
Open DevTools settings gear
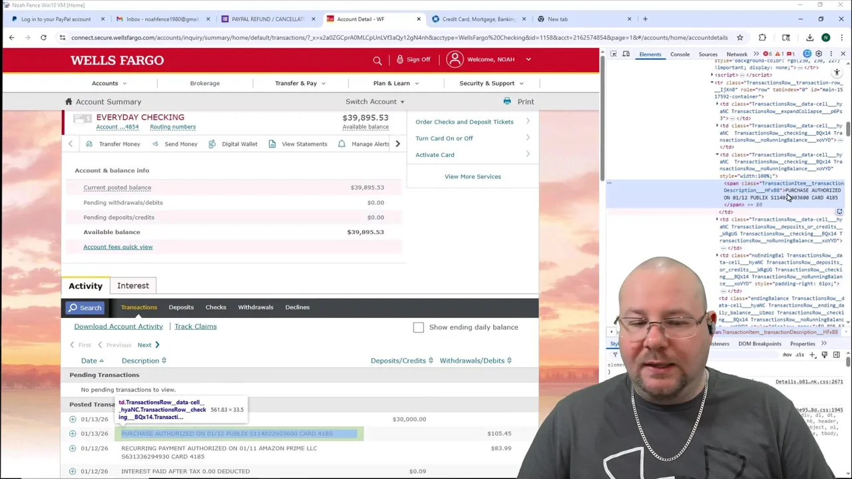[819, 54]
